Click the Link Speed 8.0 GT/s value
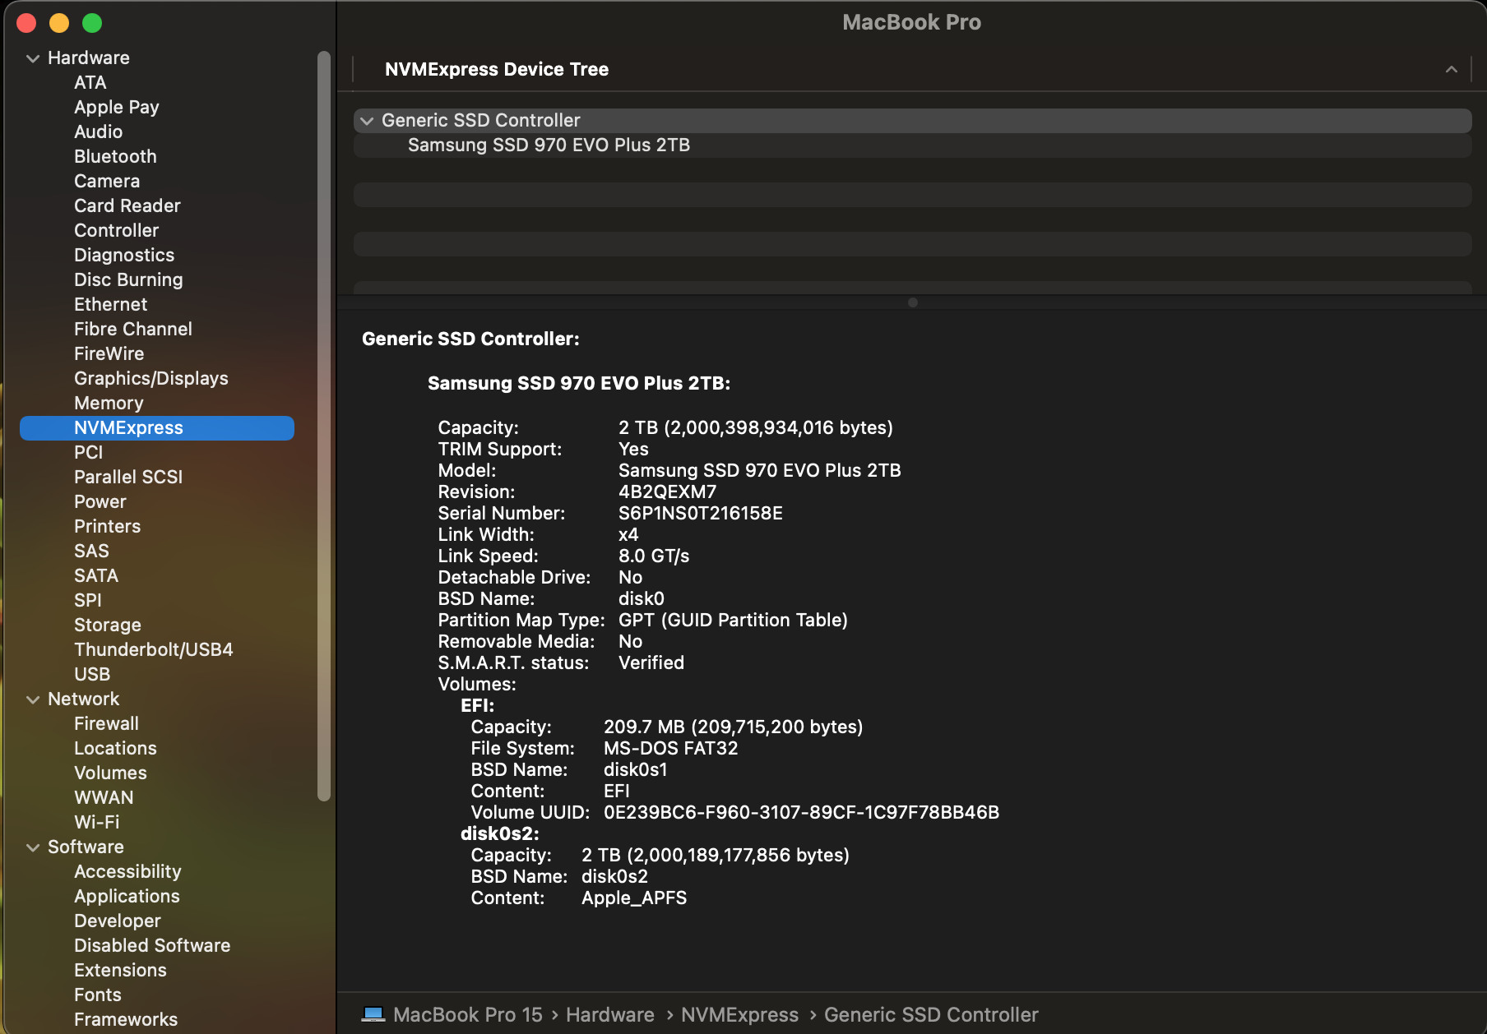This screenshot has width=1487, height=1034. coord(654,556)
